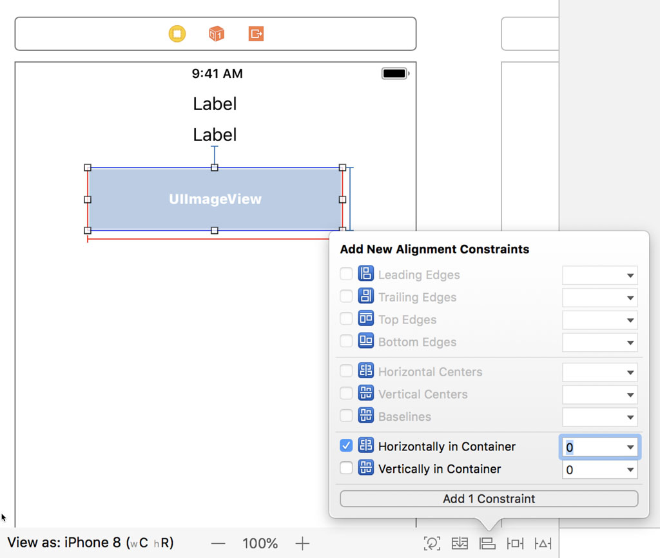660x558 pixels.
Task: Zoom out using the minus button
Action: pyautogui.click(x=218, y=543)
